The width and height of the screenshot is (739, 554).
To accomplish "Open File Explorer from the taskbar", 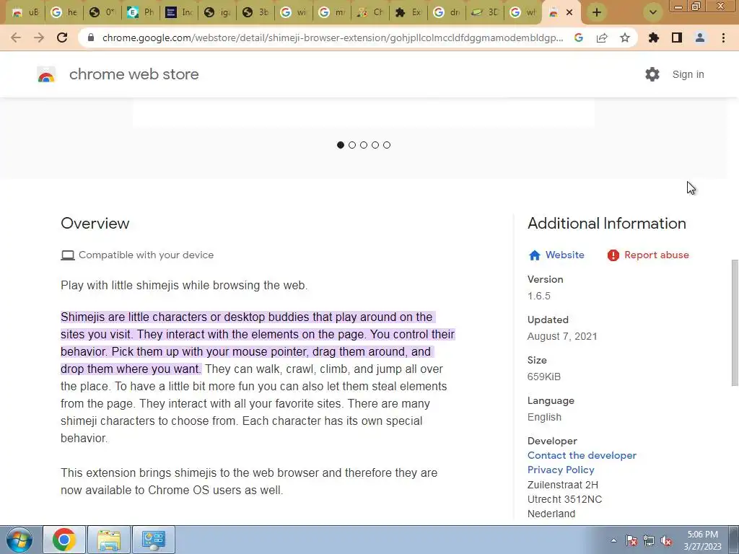I will click(109, 540).
